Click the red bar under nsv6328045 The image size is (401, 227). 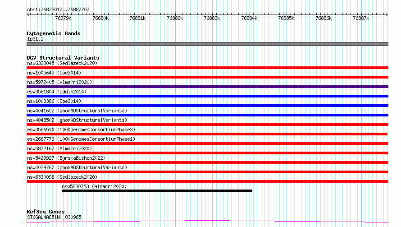(x=207, y=68)
